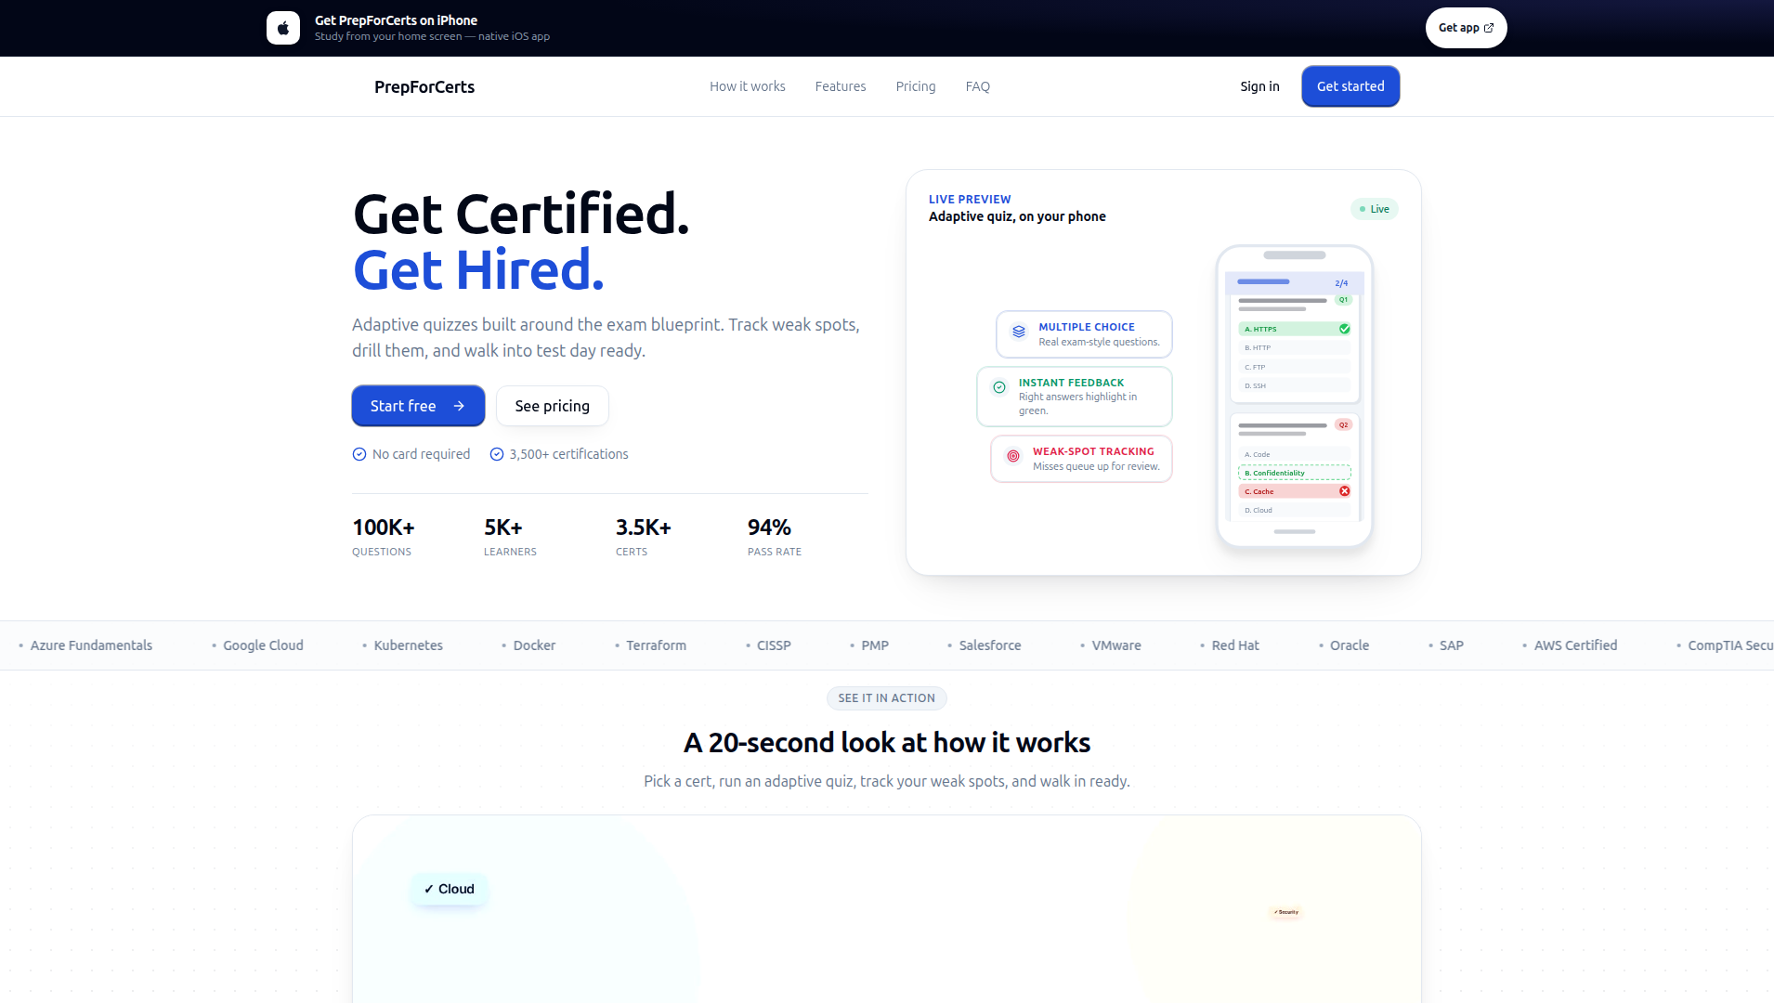Select answer C. FTP in phone preview
This screenshot has height=1003, width=1774.
pyautogui.click(x=1295, y=367)
